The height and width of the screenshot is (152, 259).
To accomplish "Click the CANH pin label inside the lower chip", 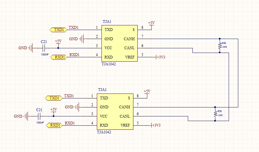I will click(124, 107).
